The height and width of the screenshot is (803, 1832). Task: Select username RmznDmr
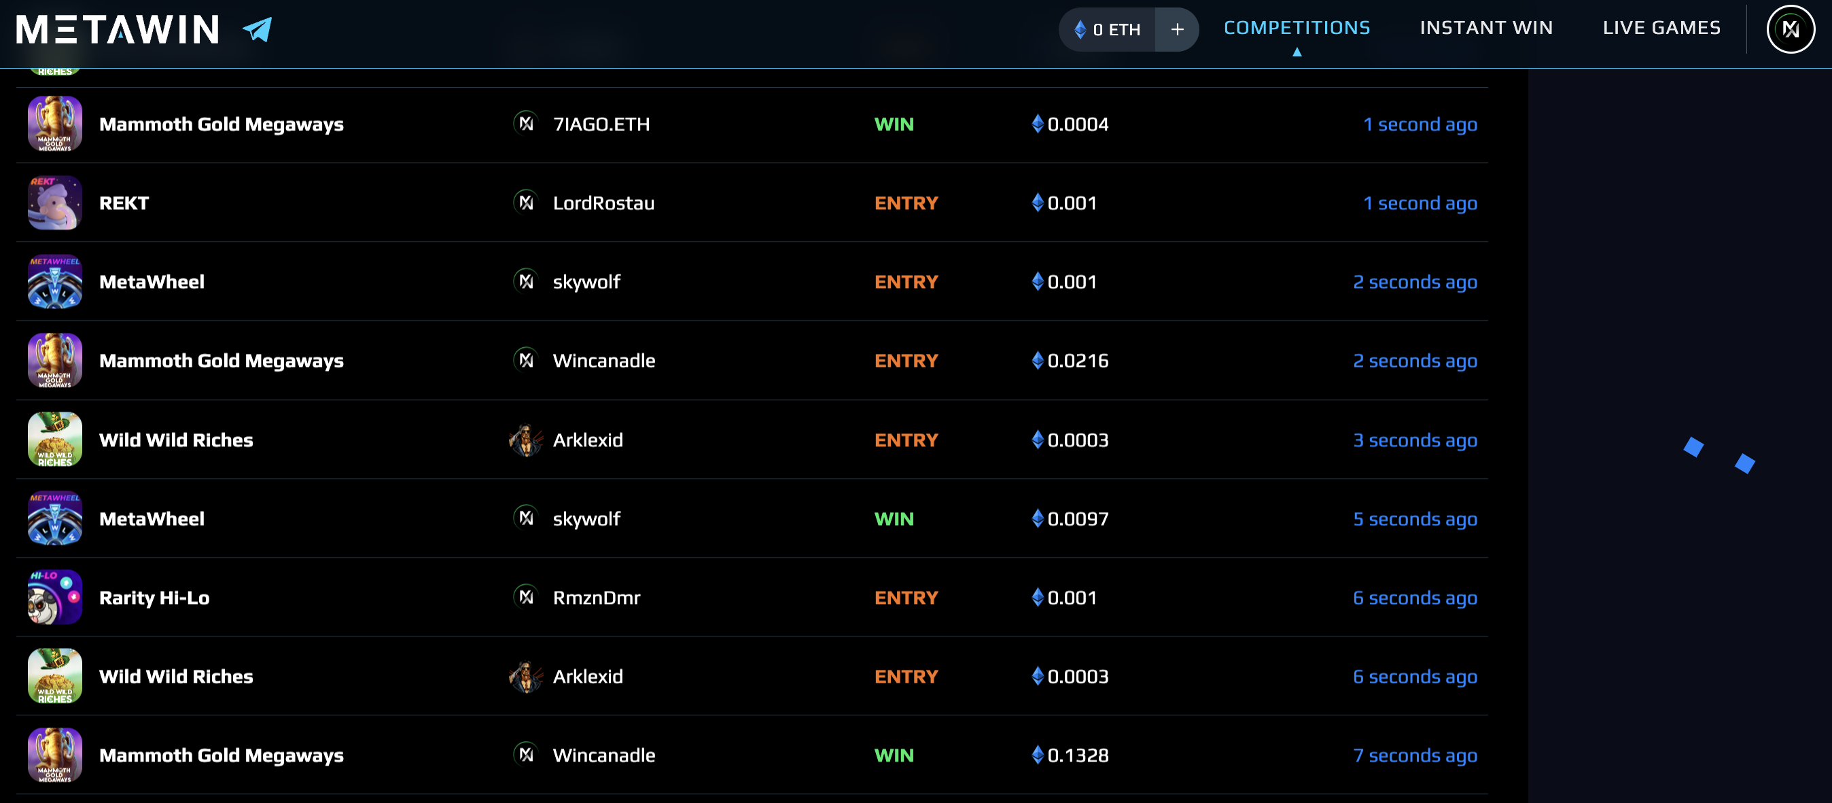[x=596, y=598]
